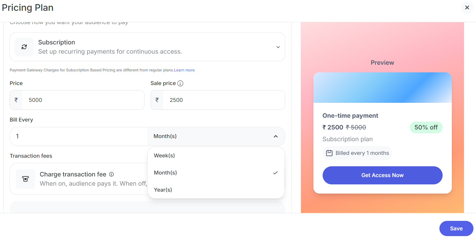The image size is (476, 238).
Task: Click Get Access Now preview button
Action: pyautogui.click(x=382, y=175)
